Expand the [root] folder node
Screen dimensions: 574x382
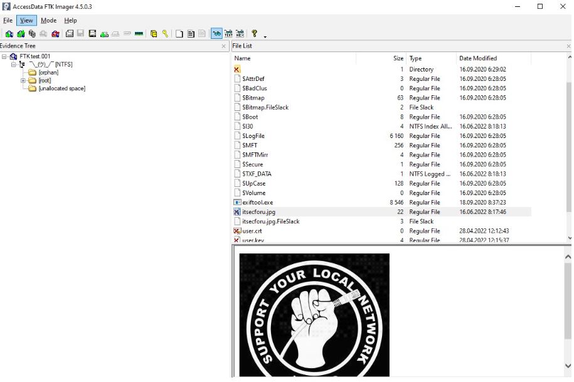(x=23, y=80)
